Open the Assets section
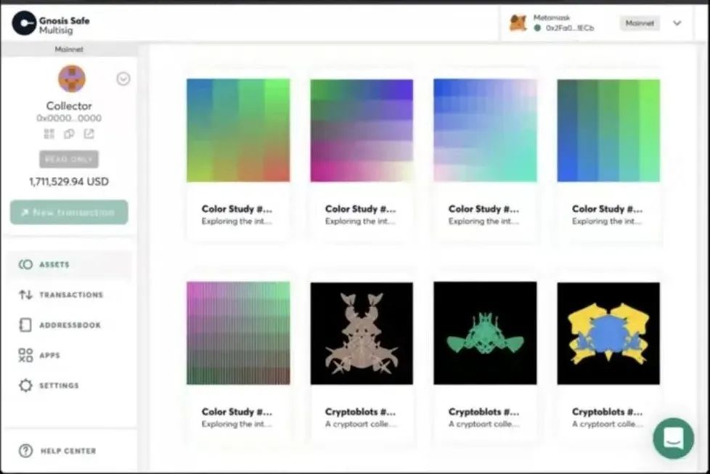Viewport: 710px width, 474px height. (x=54, y=265)
